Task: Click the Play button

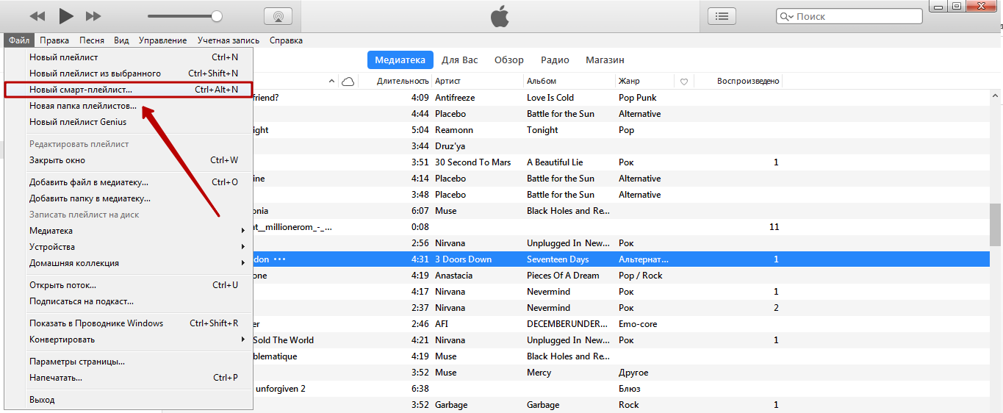Action: click(66, 15)
